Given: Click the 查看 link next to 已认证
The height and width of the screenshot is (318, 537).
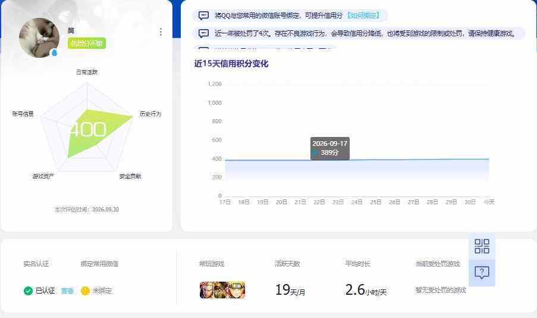Looking at the screenshot, I should pos(67,291).
